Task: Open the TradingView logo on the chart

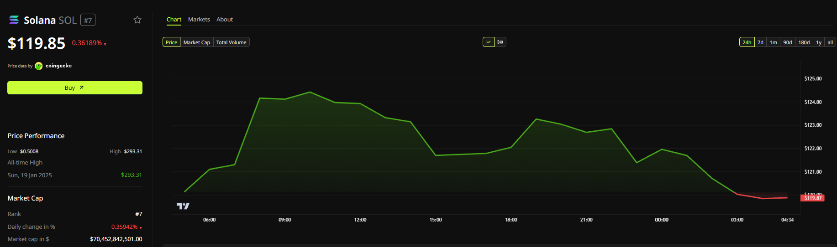Action: tap(183, 206)
